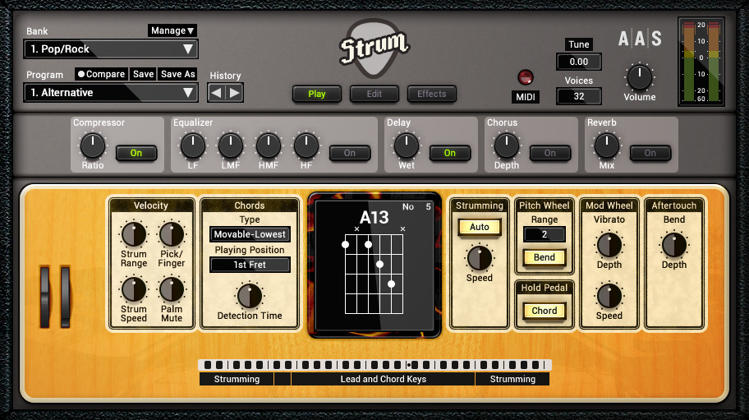Click the Strum guitar pick logo
The height and width of the screenshot is (420, 749).
[x=374, y=48]
